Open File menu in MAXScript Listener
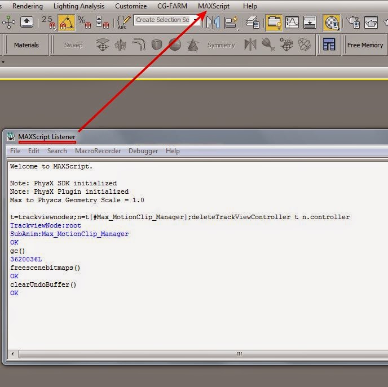 click(x=15, y=151)
